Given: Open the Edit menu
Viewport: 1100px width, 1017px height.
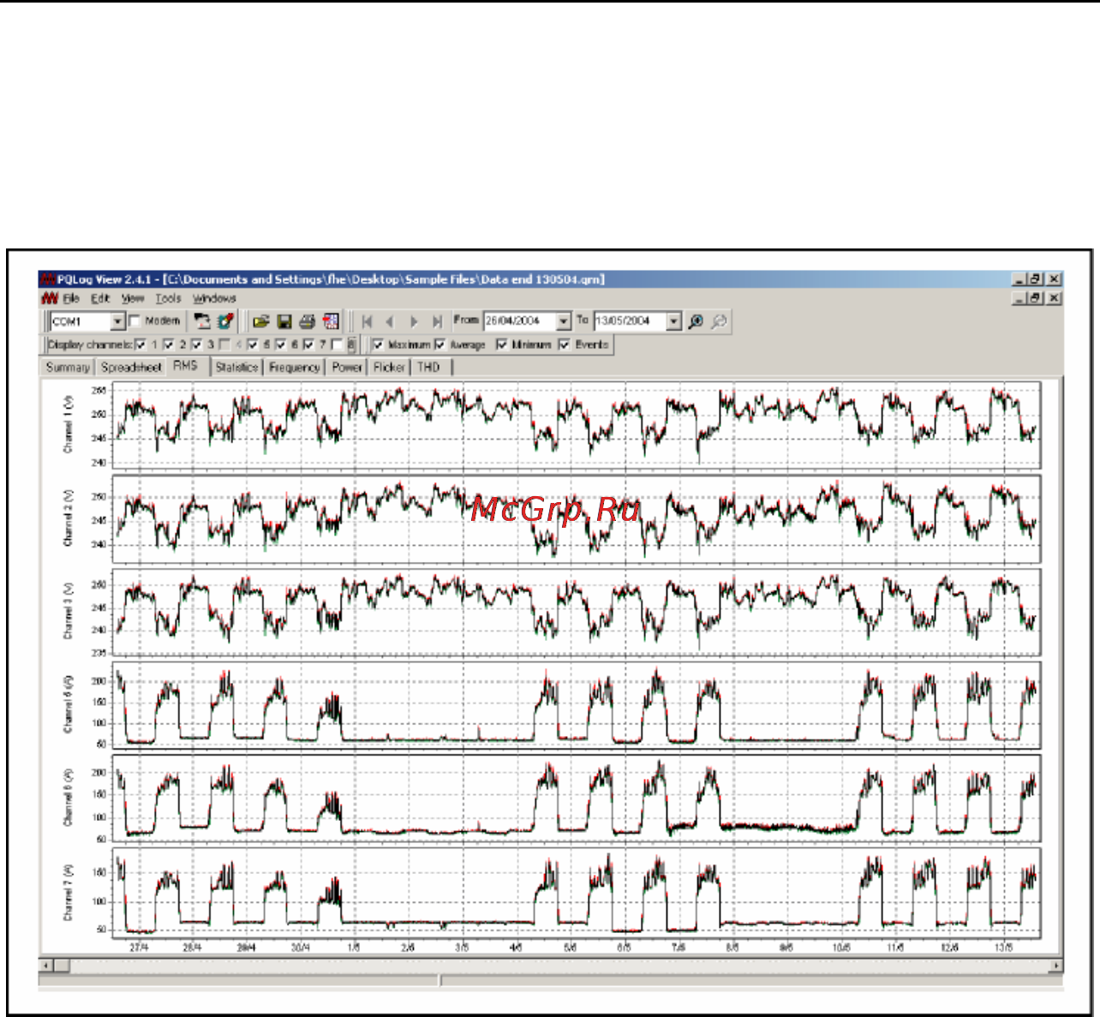Looking at the screenshot, I should click(x=100, y=298).
